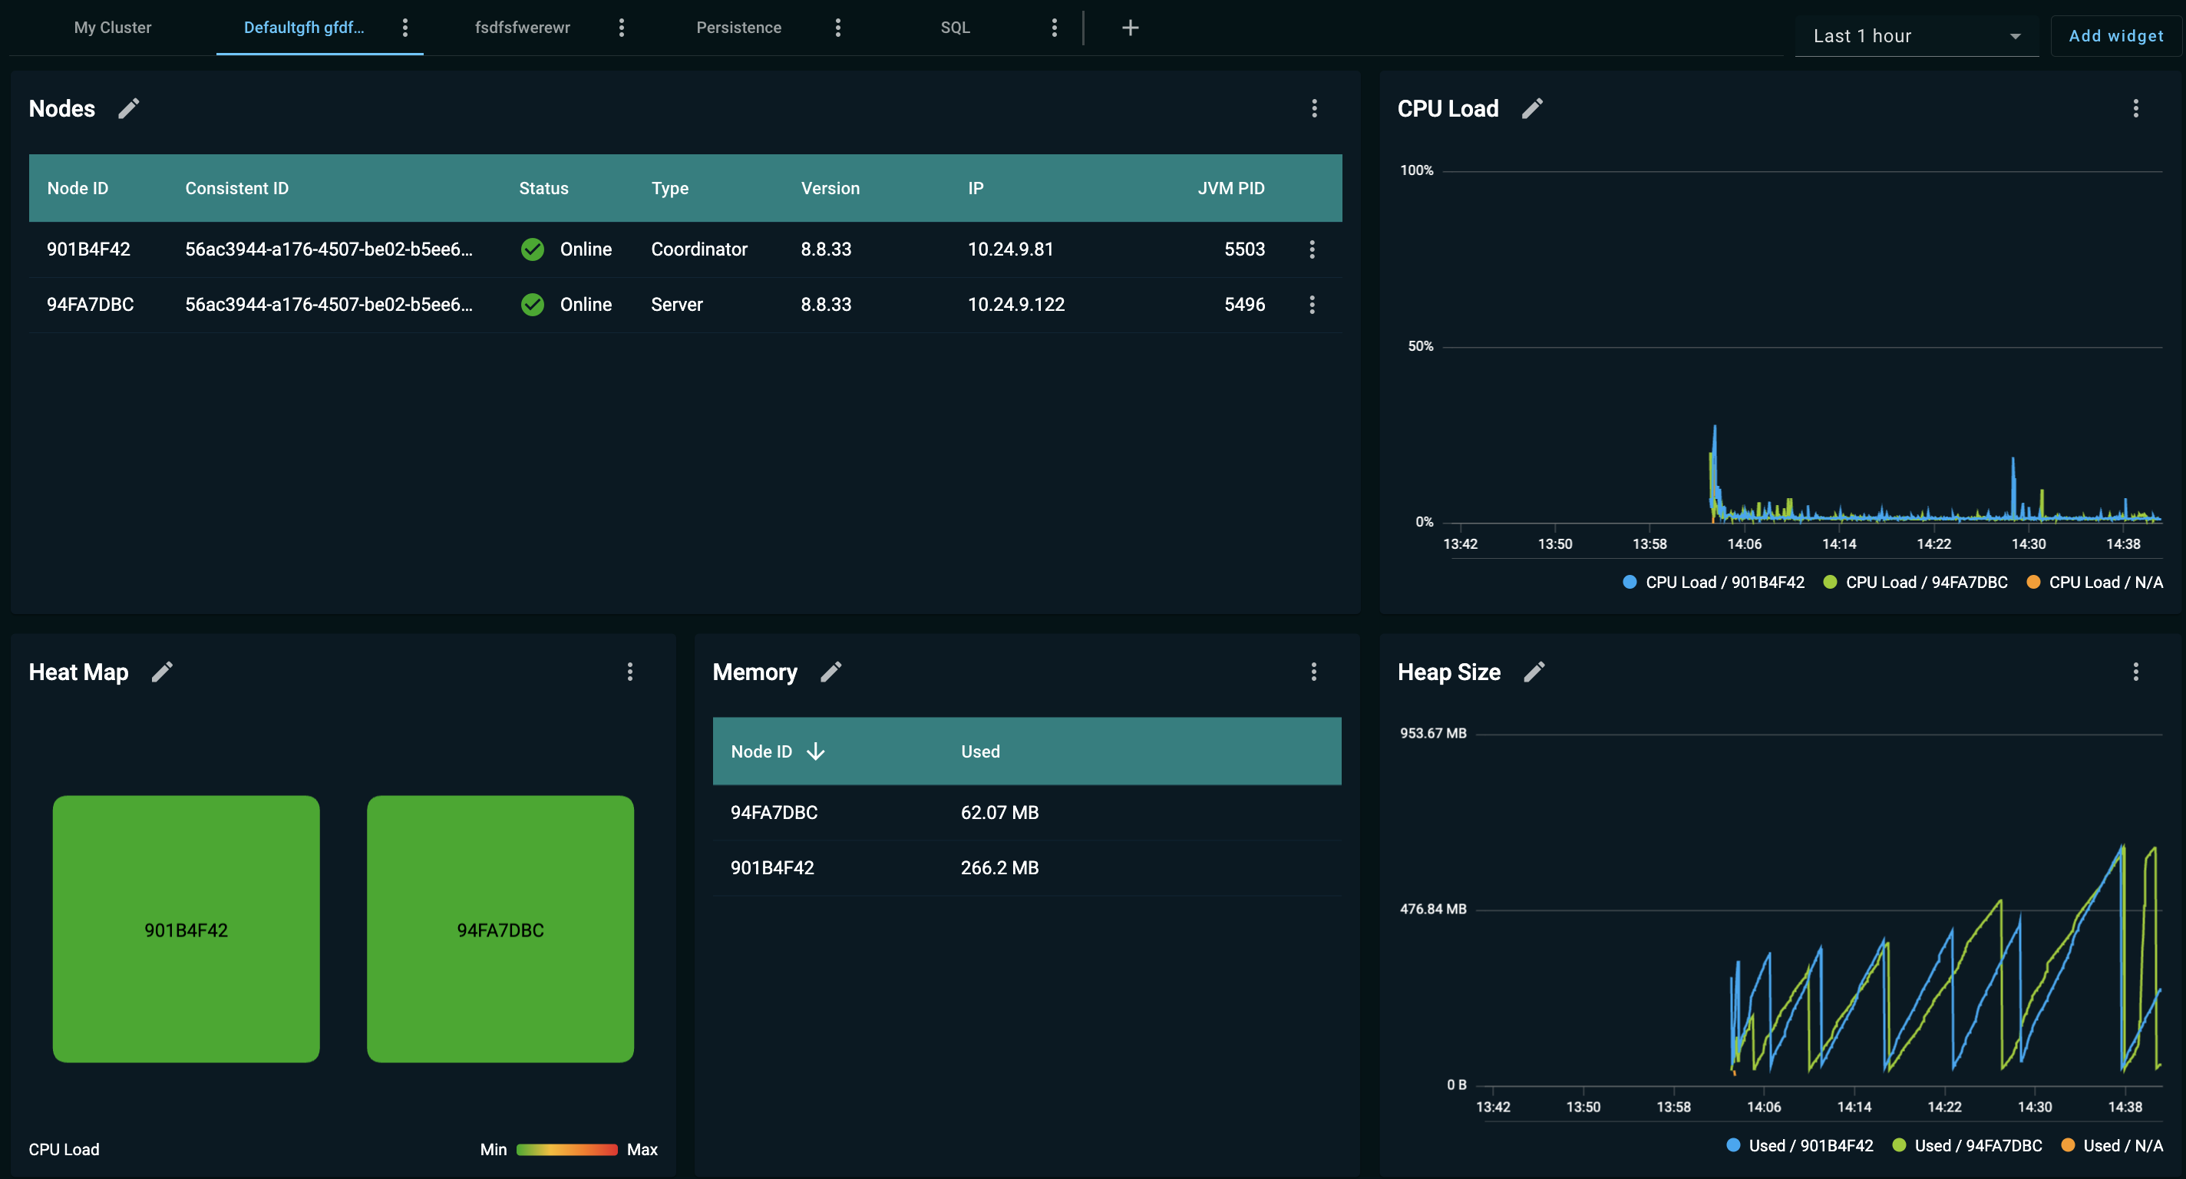Click the Min-Max heat map gradient bar
2186x1179 pixels.
pyautogui.click(x=567, y=1150)
